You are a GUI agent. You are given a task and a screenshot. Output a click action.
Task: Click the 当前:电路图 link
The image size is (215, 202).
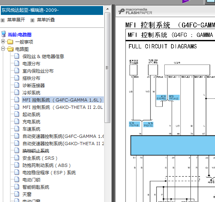(19, 35)
